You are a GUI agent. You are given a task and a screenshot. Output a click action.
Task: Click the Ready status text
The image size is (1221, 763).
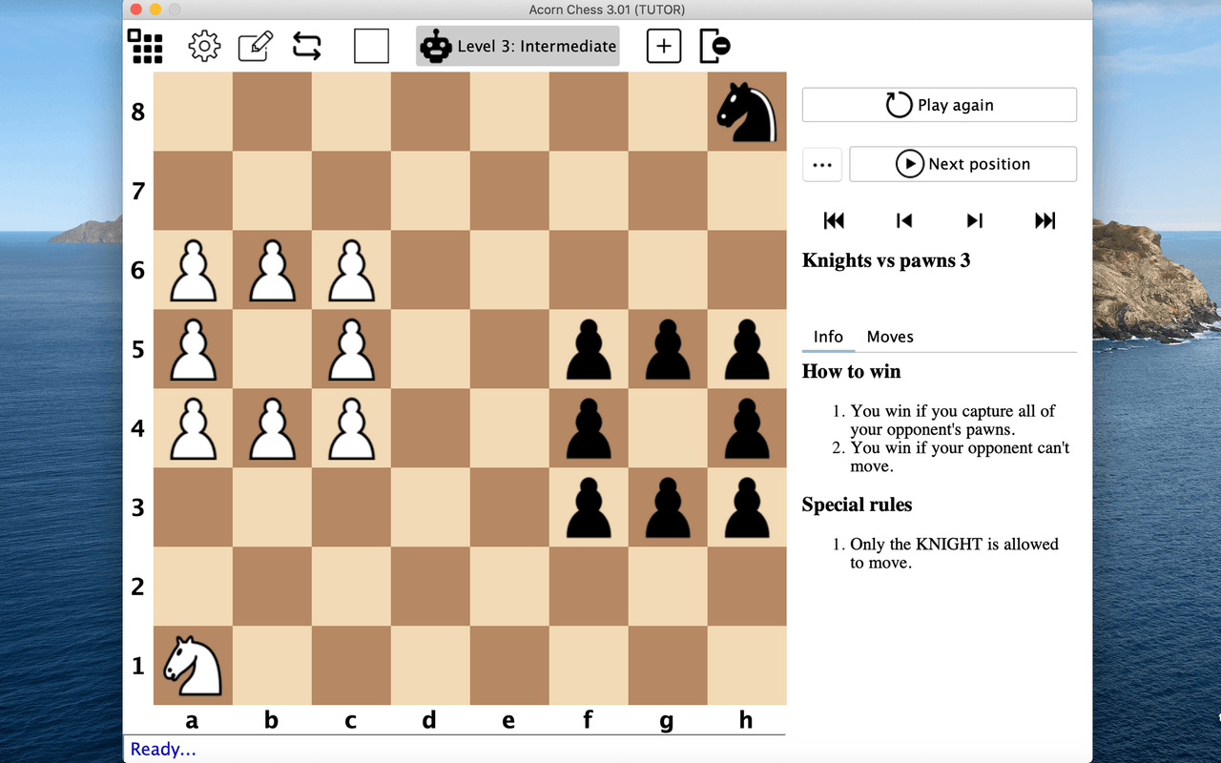[163, 749]
